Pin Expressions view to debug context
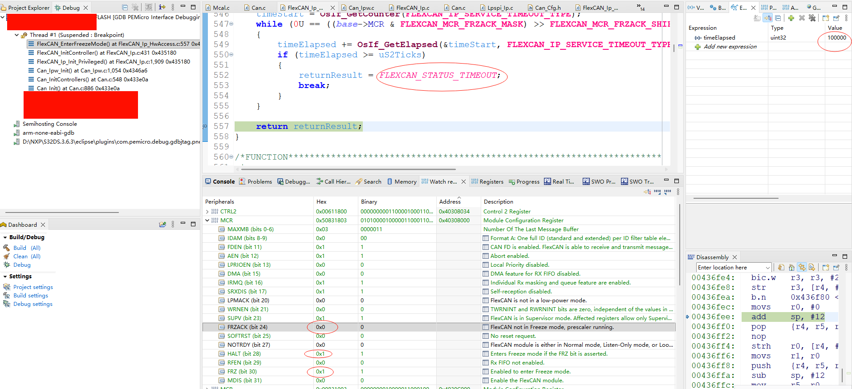This screenshot has height=389, width=852. coord(836,18)
